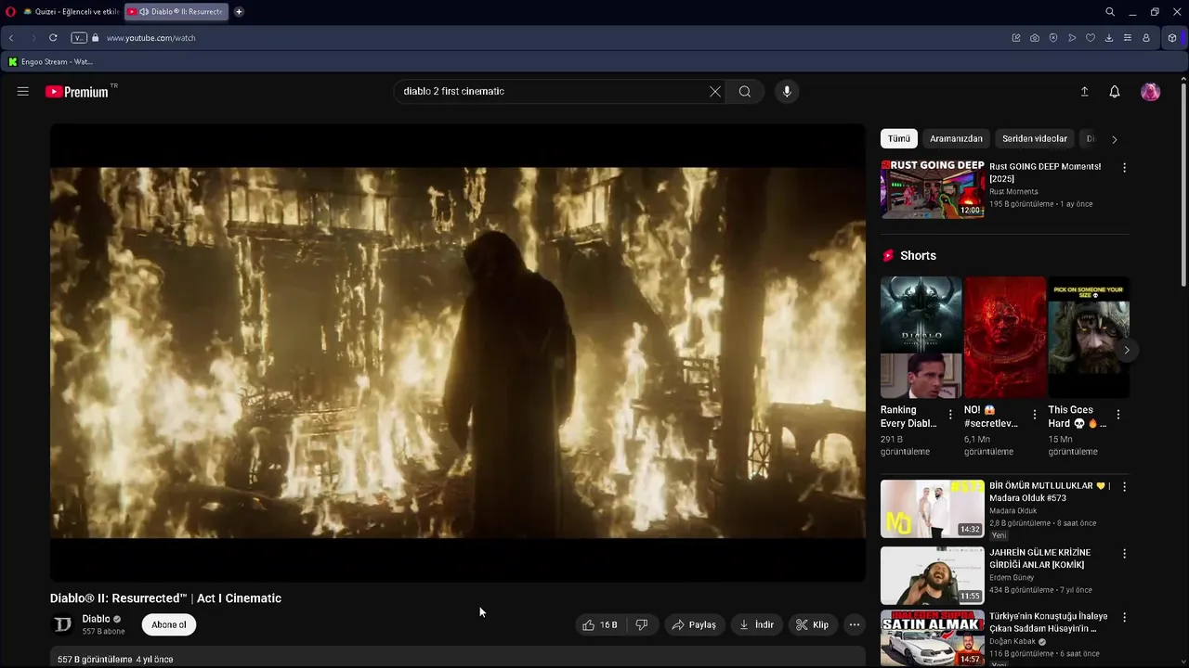The height and width of the screenshot is (668, 1189).
Task: Clear the search box text
Action: click(715, 92)
